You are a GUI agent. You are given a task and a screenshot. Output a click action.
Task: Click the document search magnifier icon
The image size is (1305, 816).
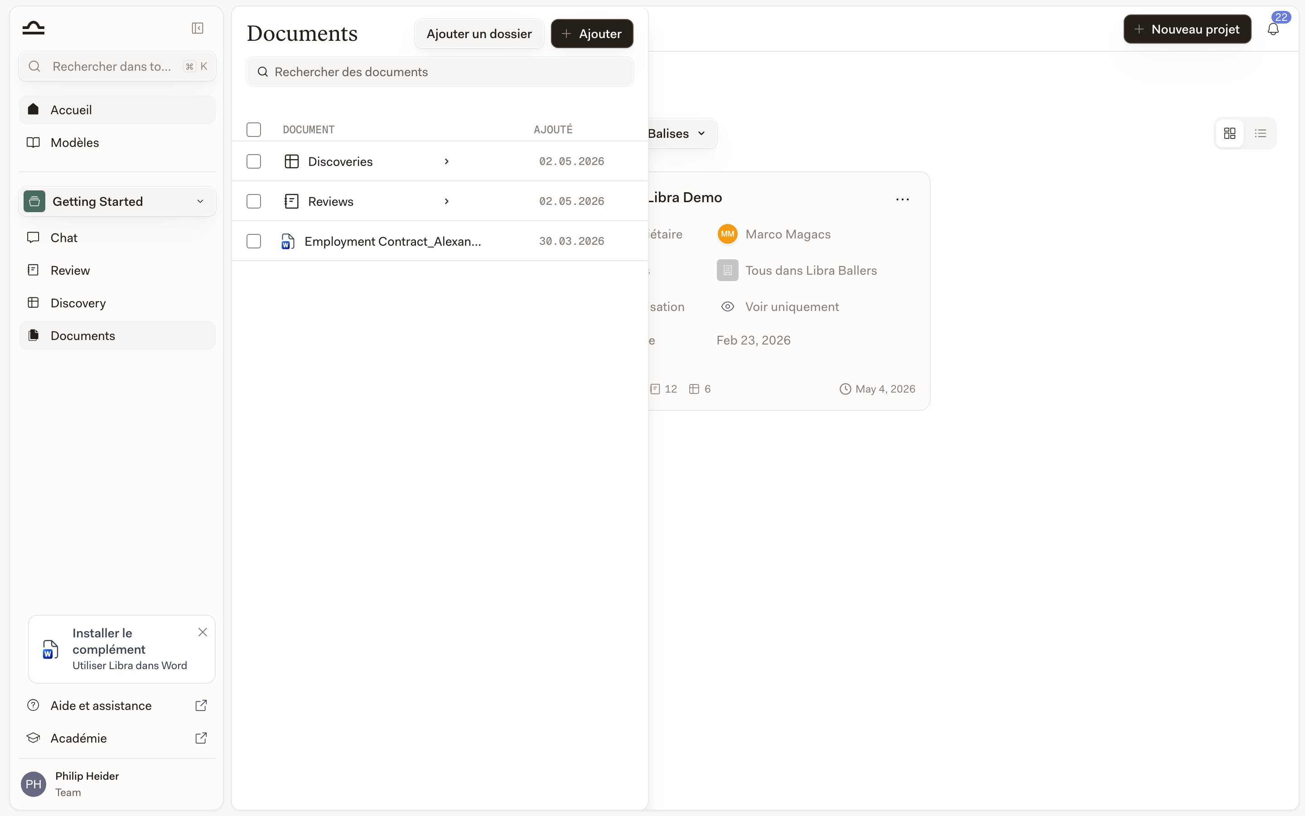pyautogui.click(x=263, y=72)
